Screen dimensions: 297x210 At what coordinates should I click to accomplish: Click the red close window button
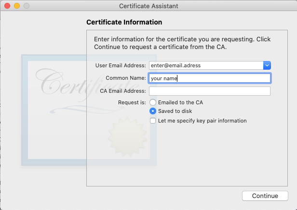7,6
